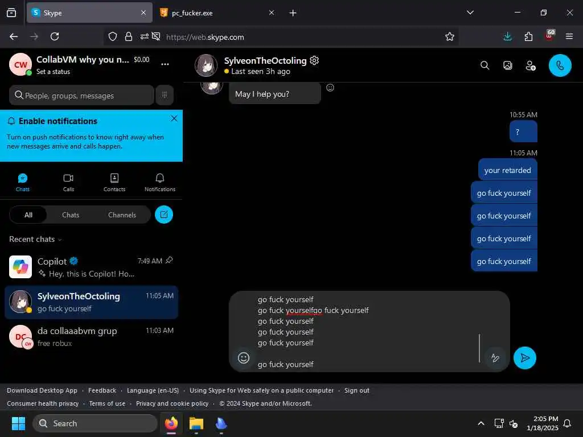Open the da collaaabvm grup chat
Viewport: 583px width, 437px height.
91,337
